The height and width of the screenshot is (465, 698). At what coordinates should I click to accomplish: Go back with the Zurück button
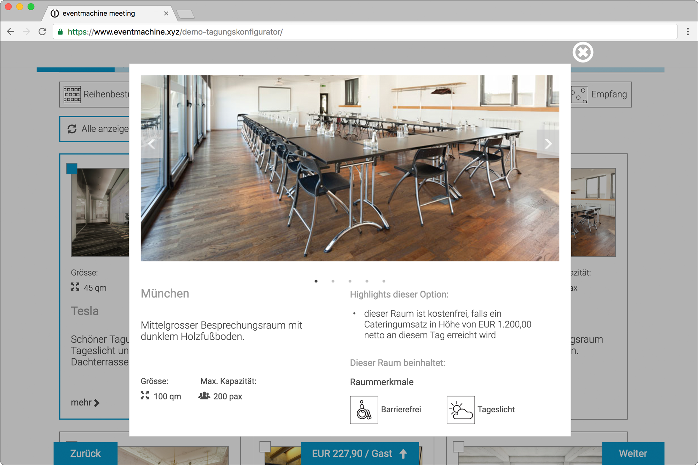point(86,453)
